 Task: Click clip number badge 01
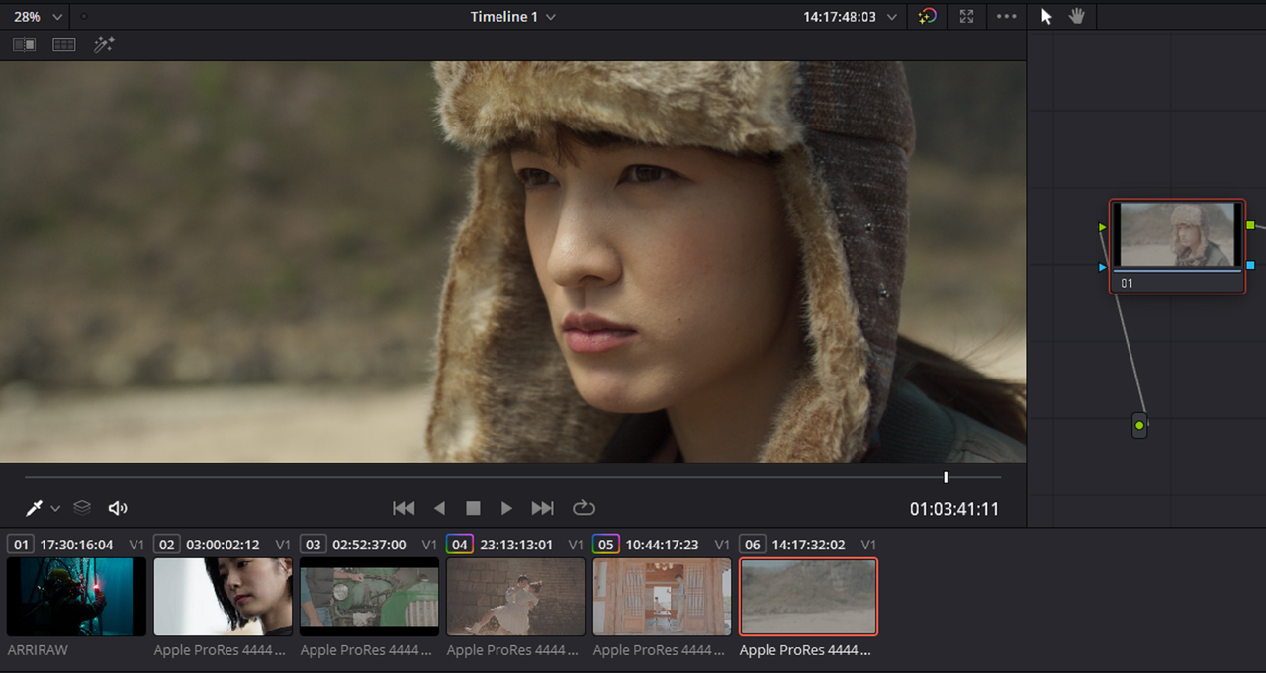[x=20, y=545]
